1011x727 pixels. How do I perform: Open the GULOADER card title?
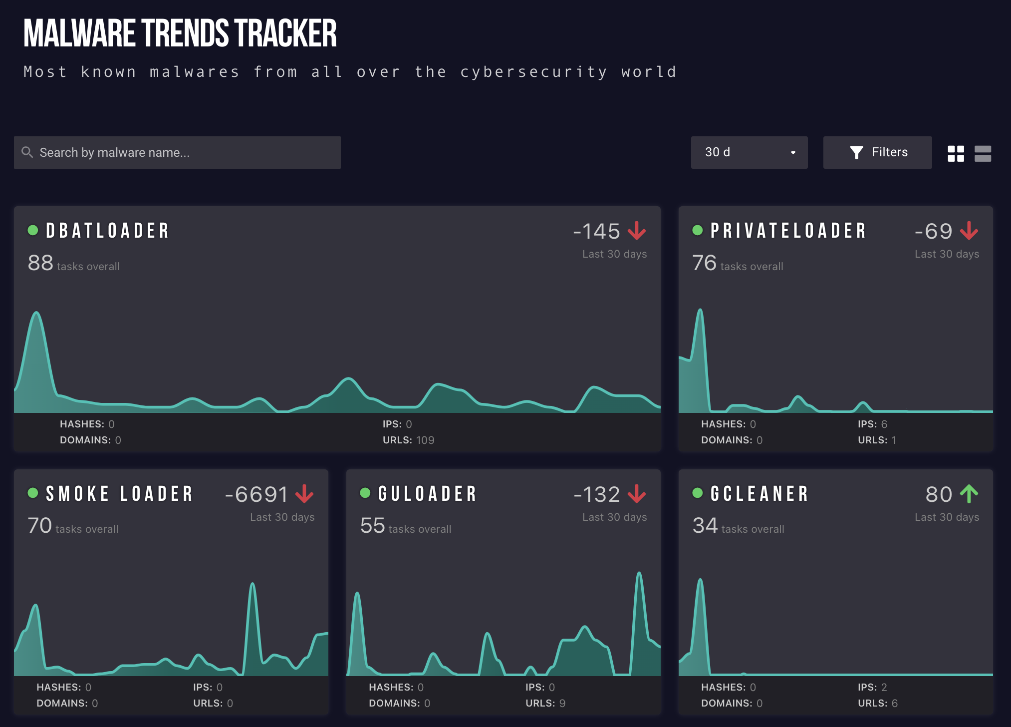click(x=428, y=494)
